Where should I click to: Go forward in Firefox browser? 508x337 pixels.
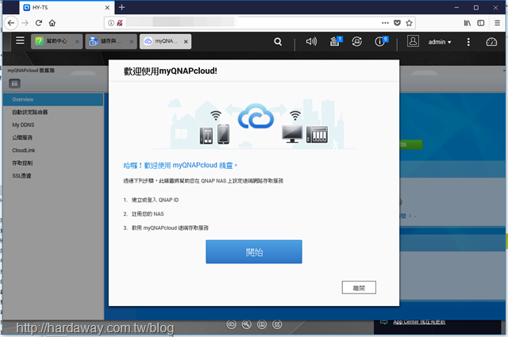(x=25, y=23)
